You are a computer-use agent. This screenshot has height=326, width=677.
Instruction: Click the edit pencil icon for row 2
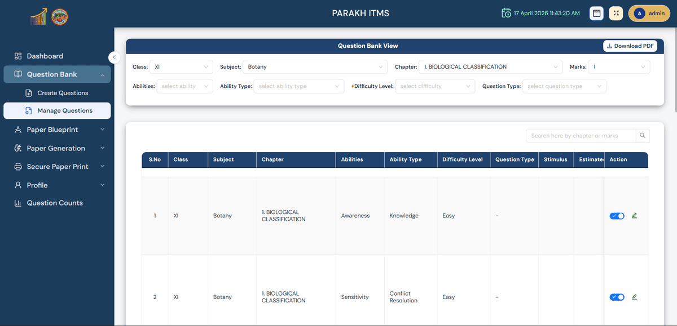(x=634, y=297)
